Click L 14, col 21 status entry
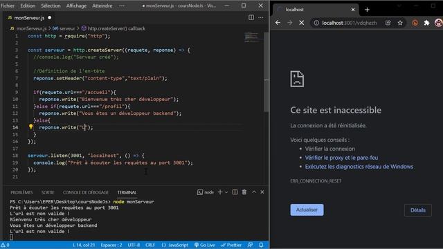The width and height of the screenshot is (443, 249). [84, 245]
